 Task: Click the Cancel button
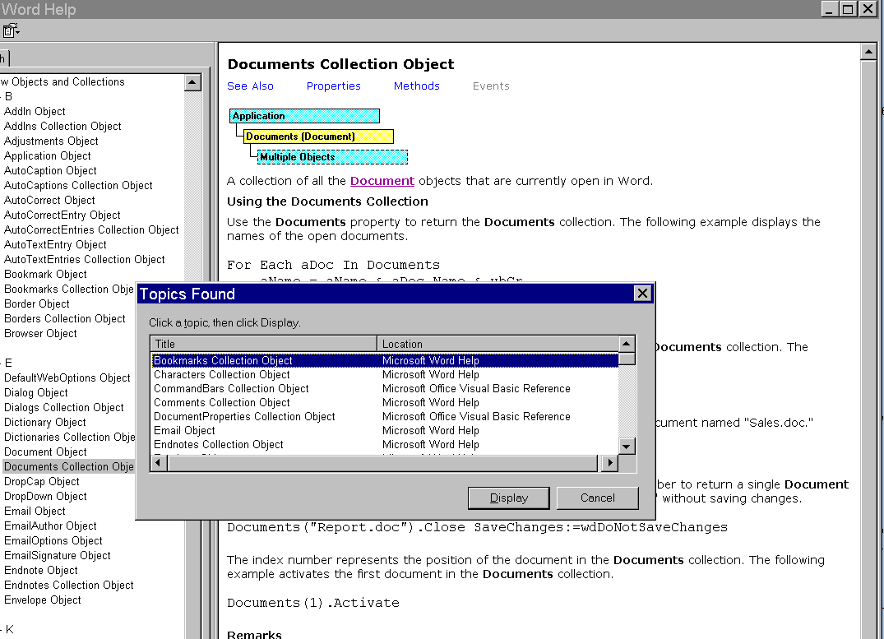click(597, 498)
